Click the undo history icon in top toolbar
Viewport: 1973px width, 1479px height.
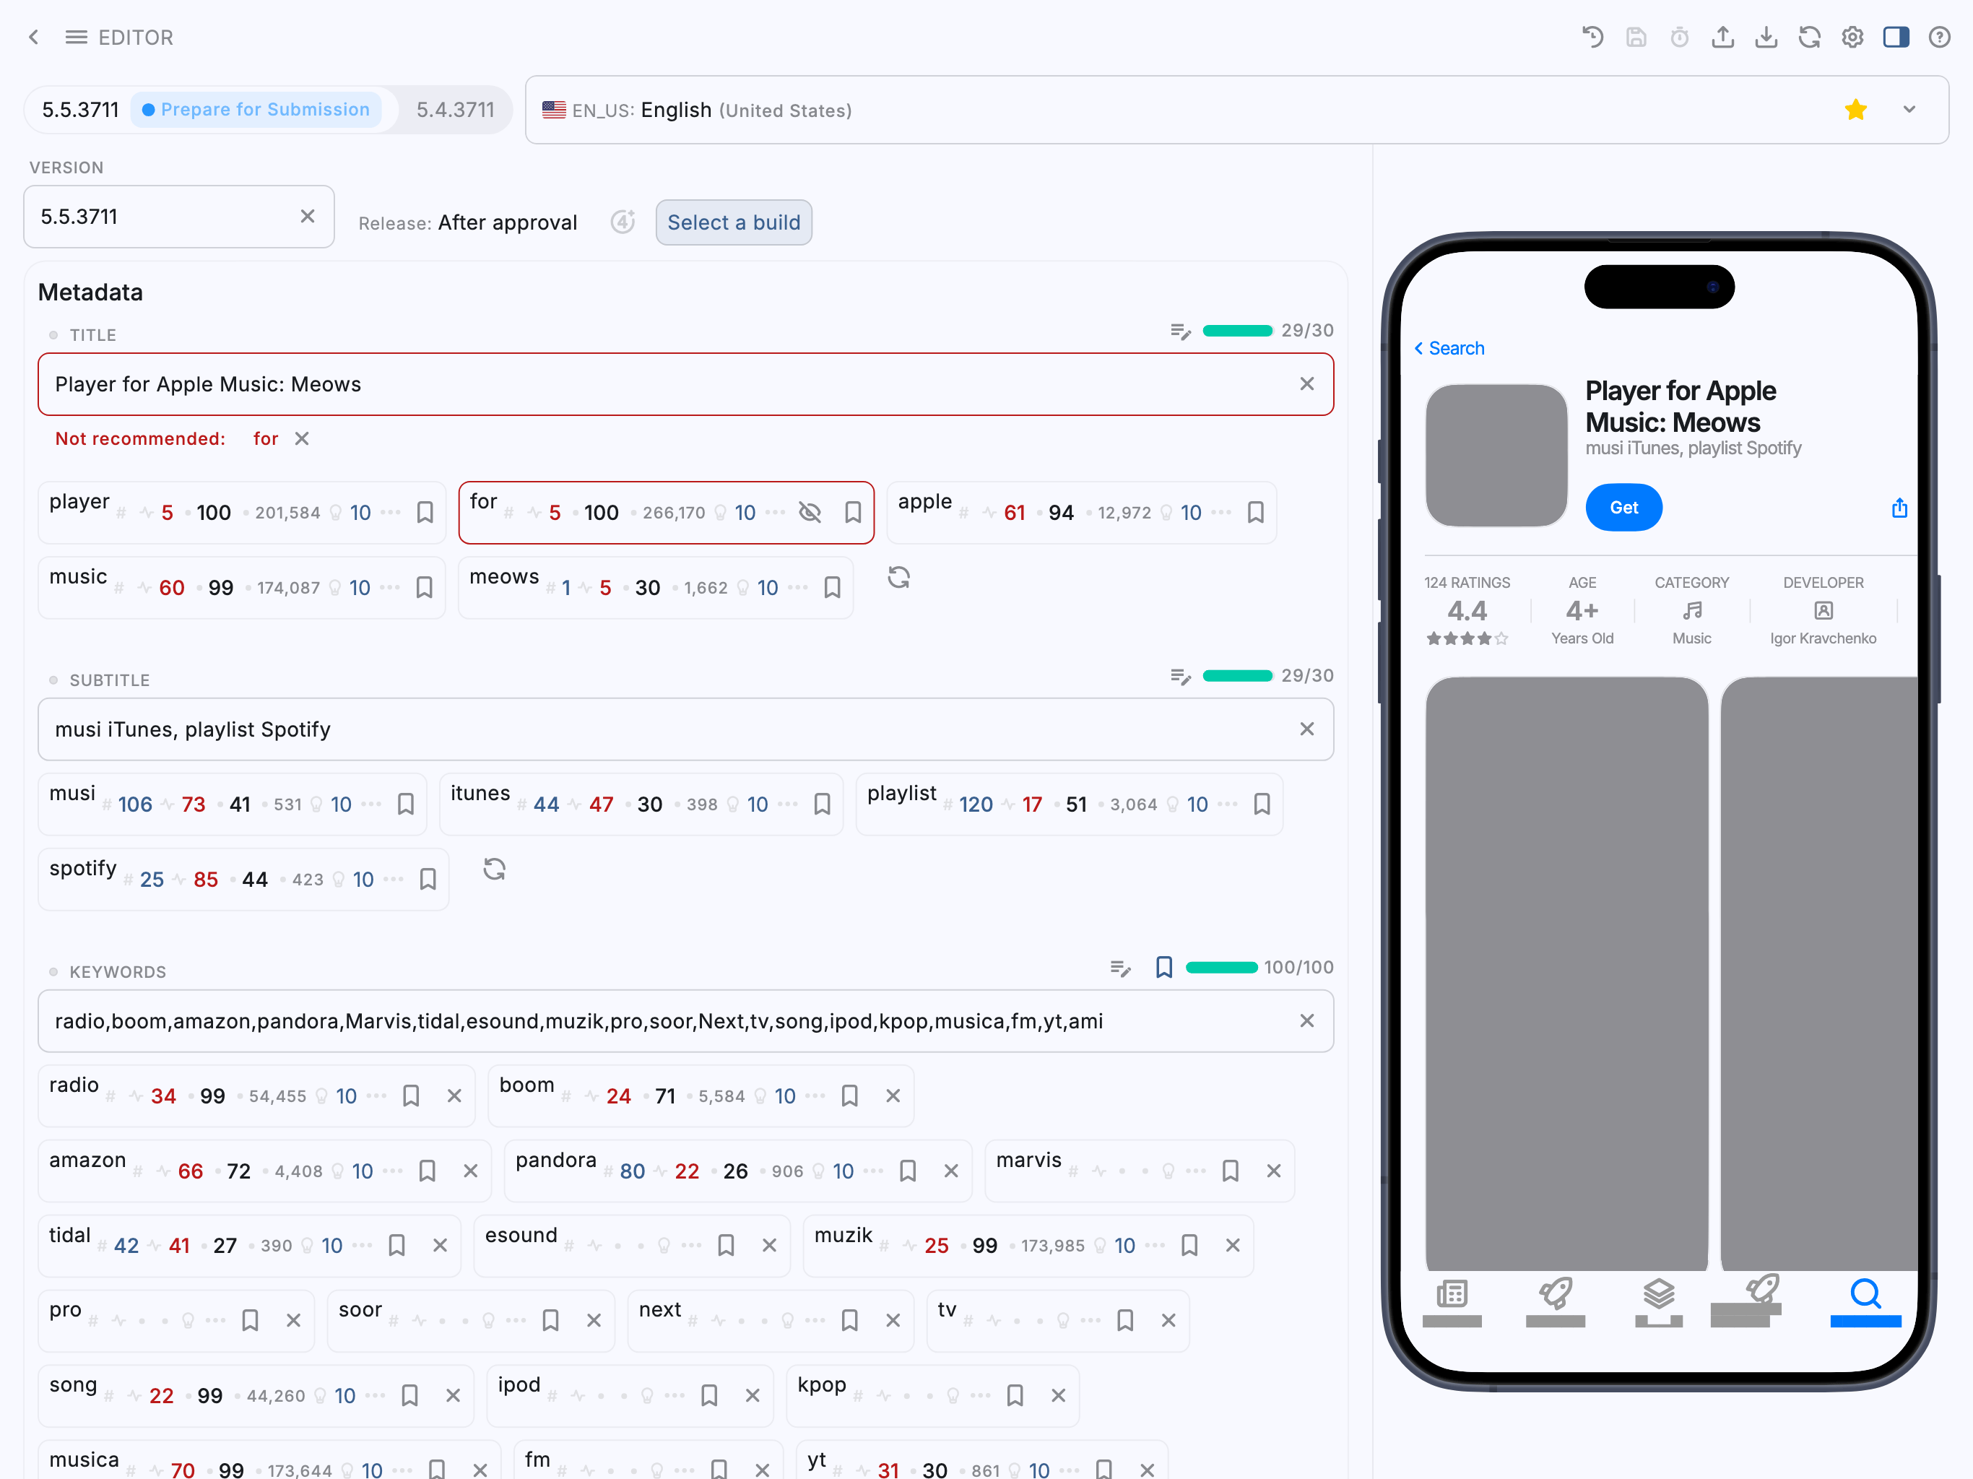pyautogui.click(x=1592, y=38)
